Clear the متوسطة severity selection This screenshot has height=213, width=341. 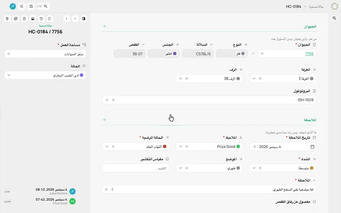[x=260, y=168]
